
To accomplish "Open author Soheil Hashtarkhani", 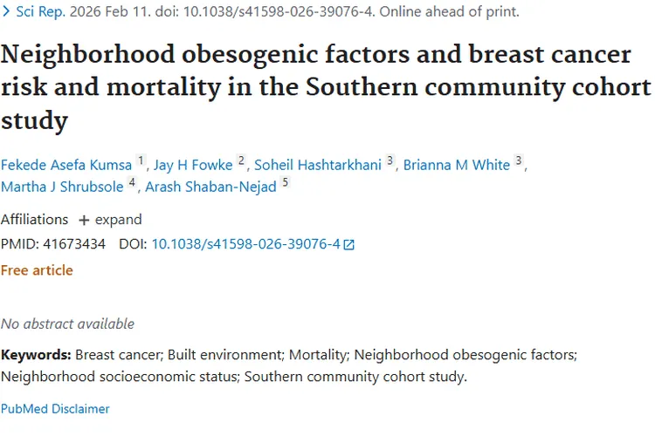I will (x=317, y=166).
